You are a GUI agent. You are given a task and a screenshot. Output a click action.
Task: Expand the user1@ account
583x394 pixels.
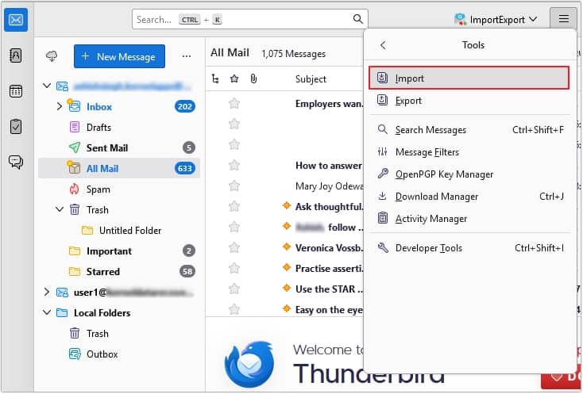pyautogui.click(x=47, y=292)
